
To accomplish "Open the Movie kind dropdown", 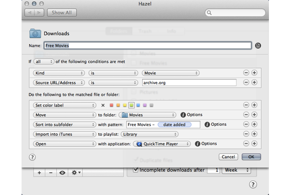I will pos(171,73).
